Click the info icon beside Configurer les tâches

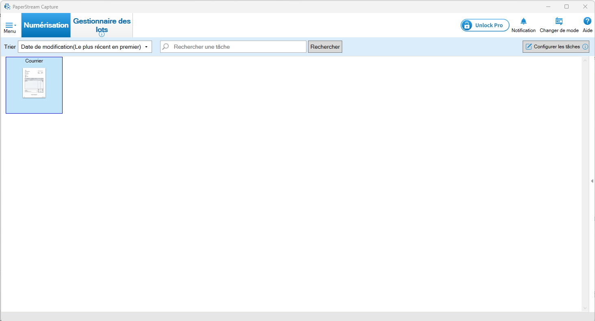[x=585, y=47]
